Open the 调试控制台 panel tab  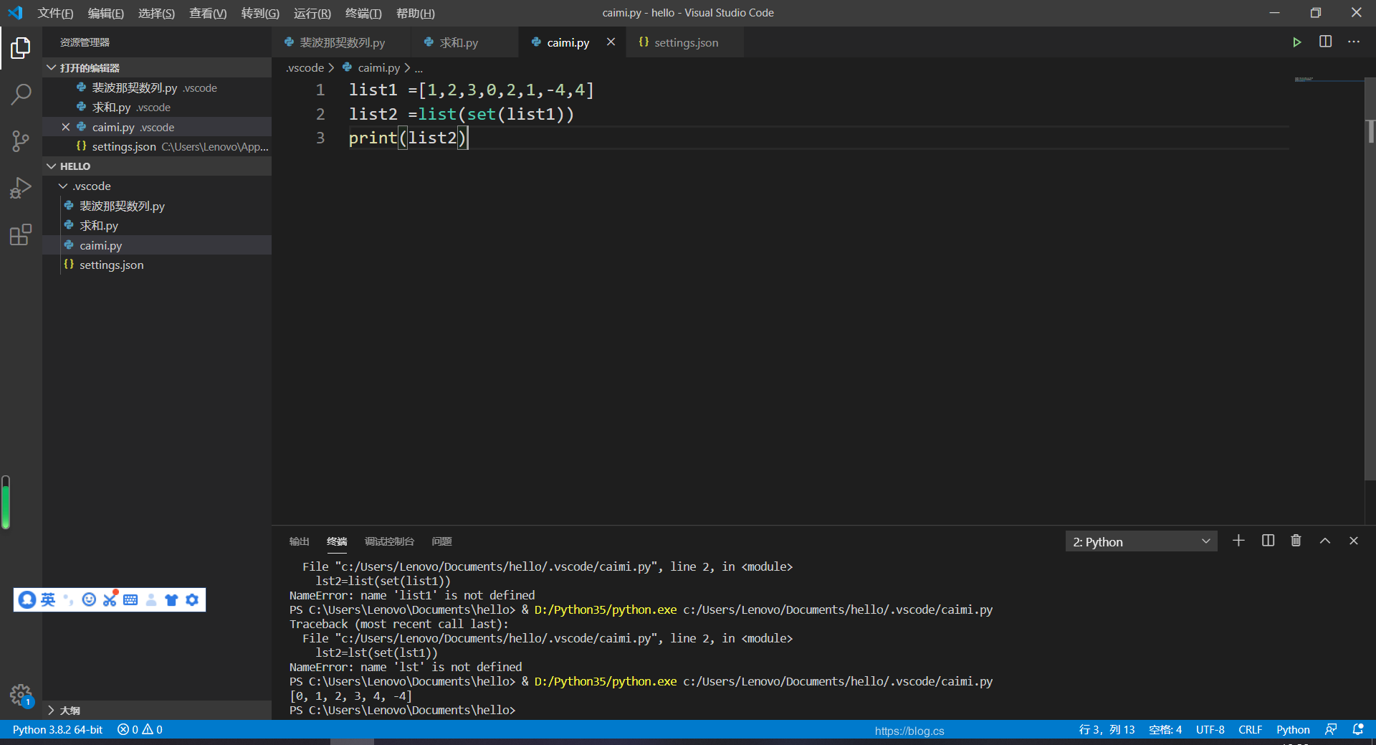click(389, 541)
